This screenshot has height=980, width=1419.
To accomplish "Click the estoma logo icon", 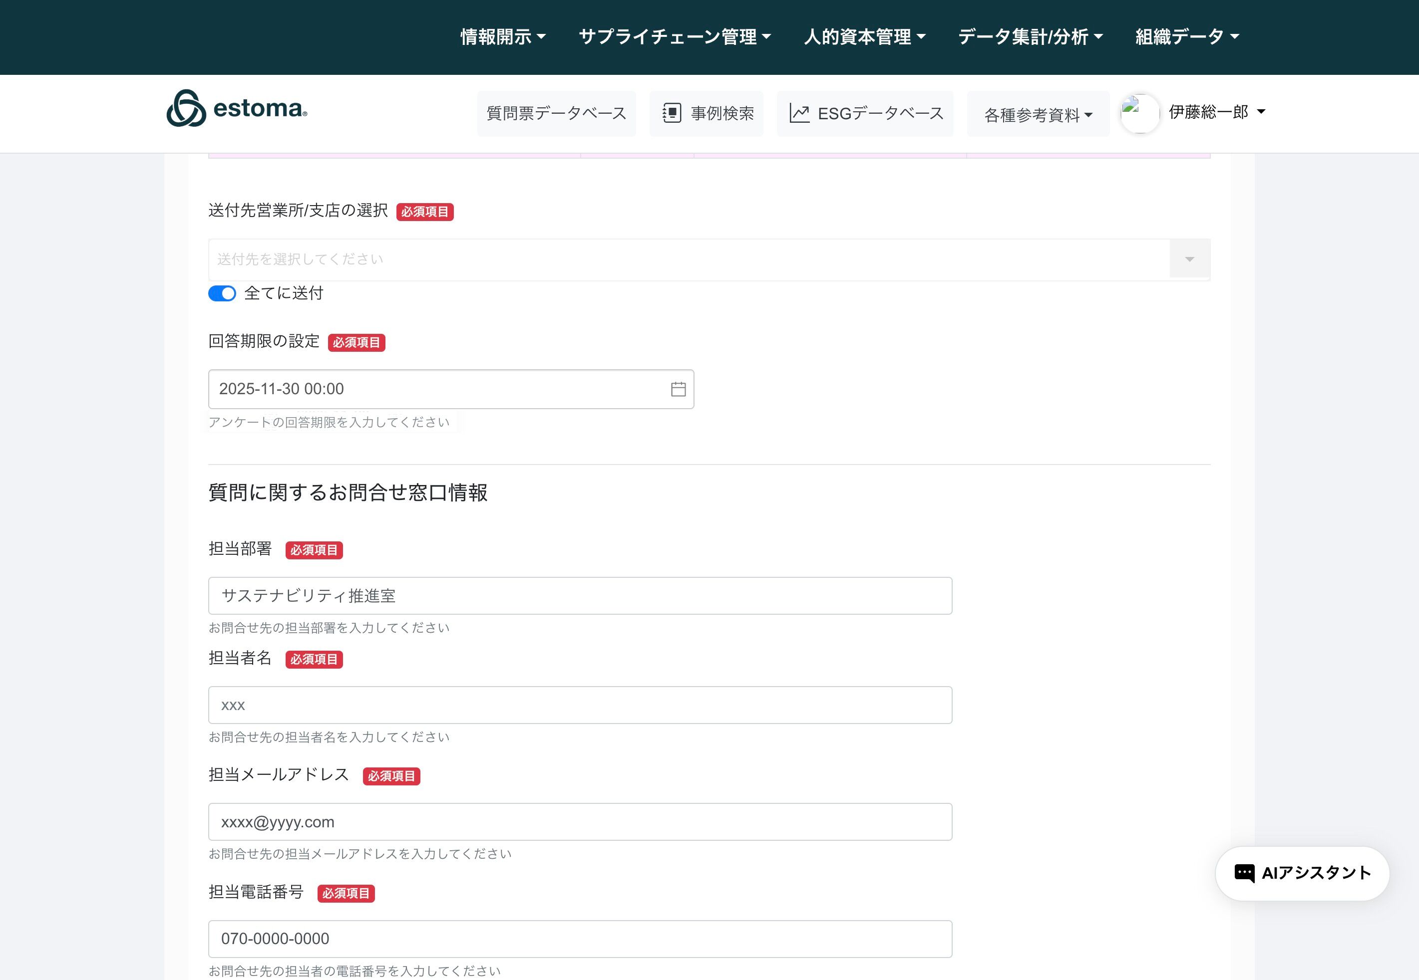I will pos(186,109).
